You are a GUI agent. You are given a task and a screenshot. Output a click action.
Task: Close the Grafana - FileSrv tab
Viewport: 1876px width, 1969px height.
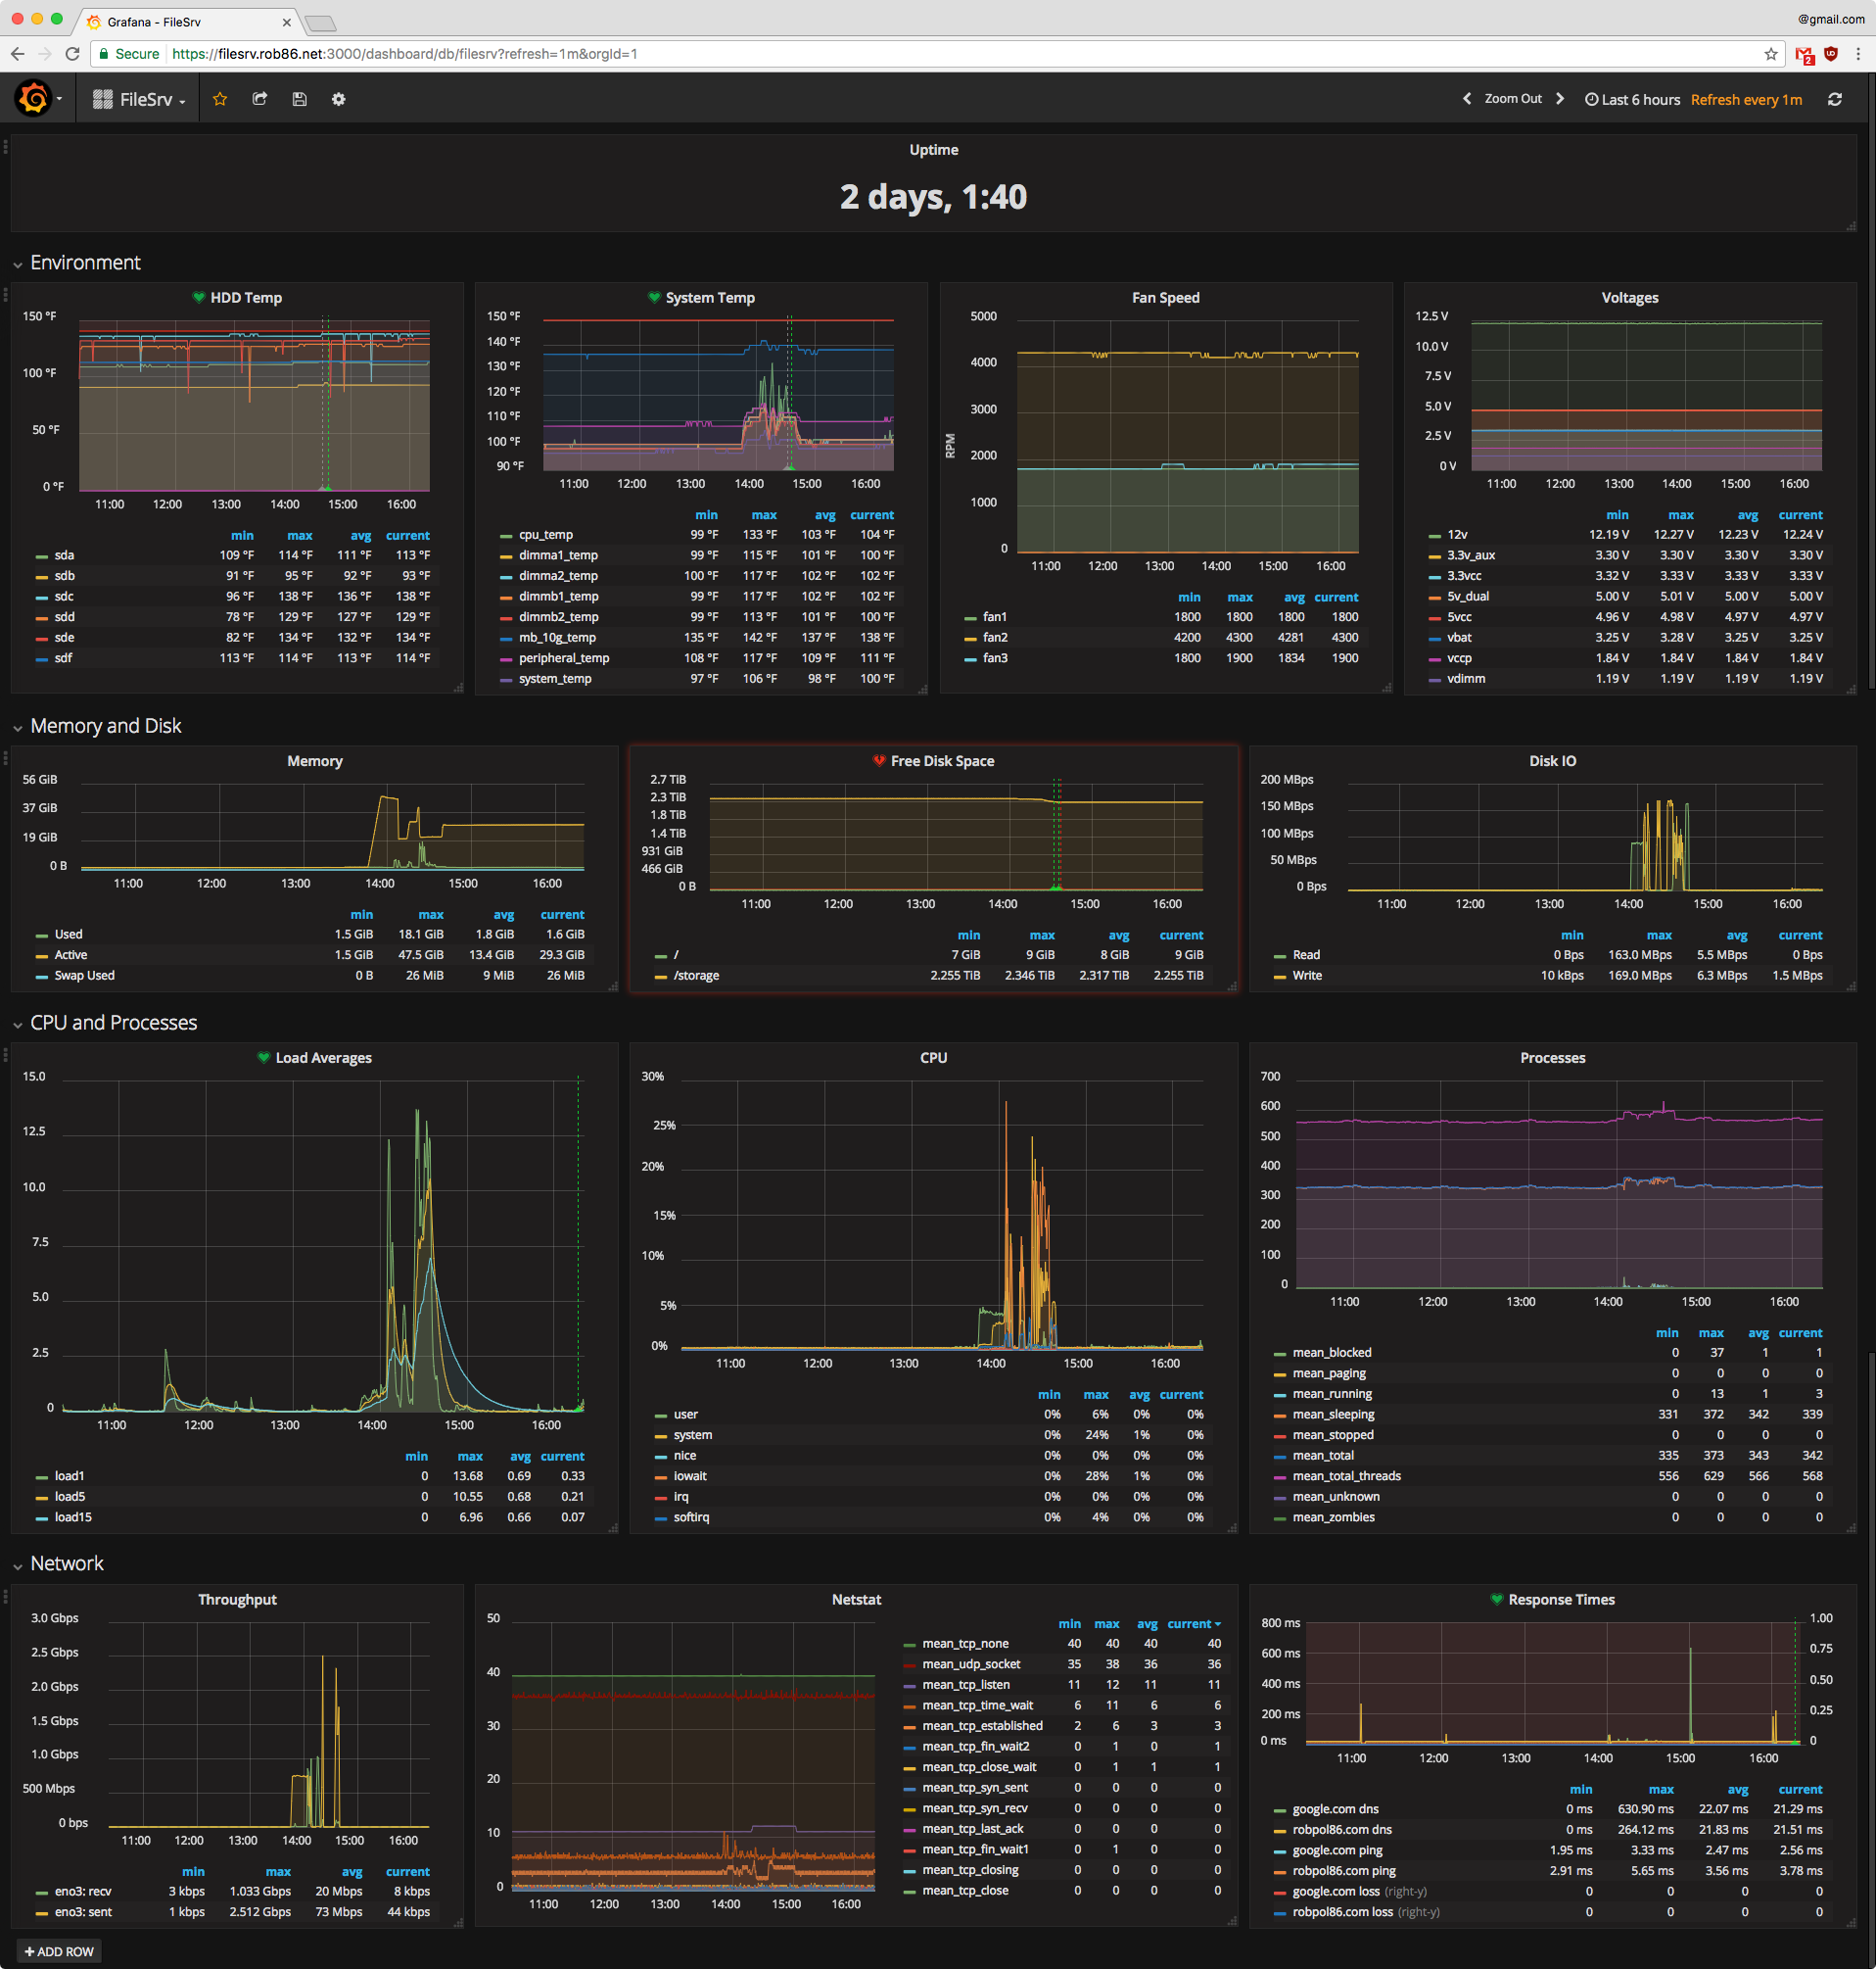(287, 22)
